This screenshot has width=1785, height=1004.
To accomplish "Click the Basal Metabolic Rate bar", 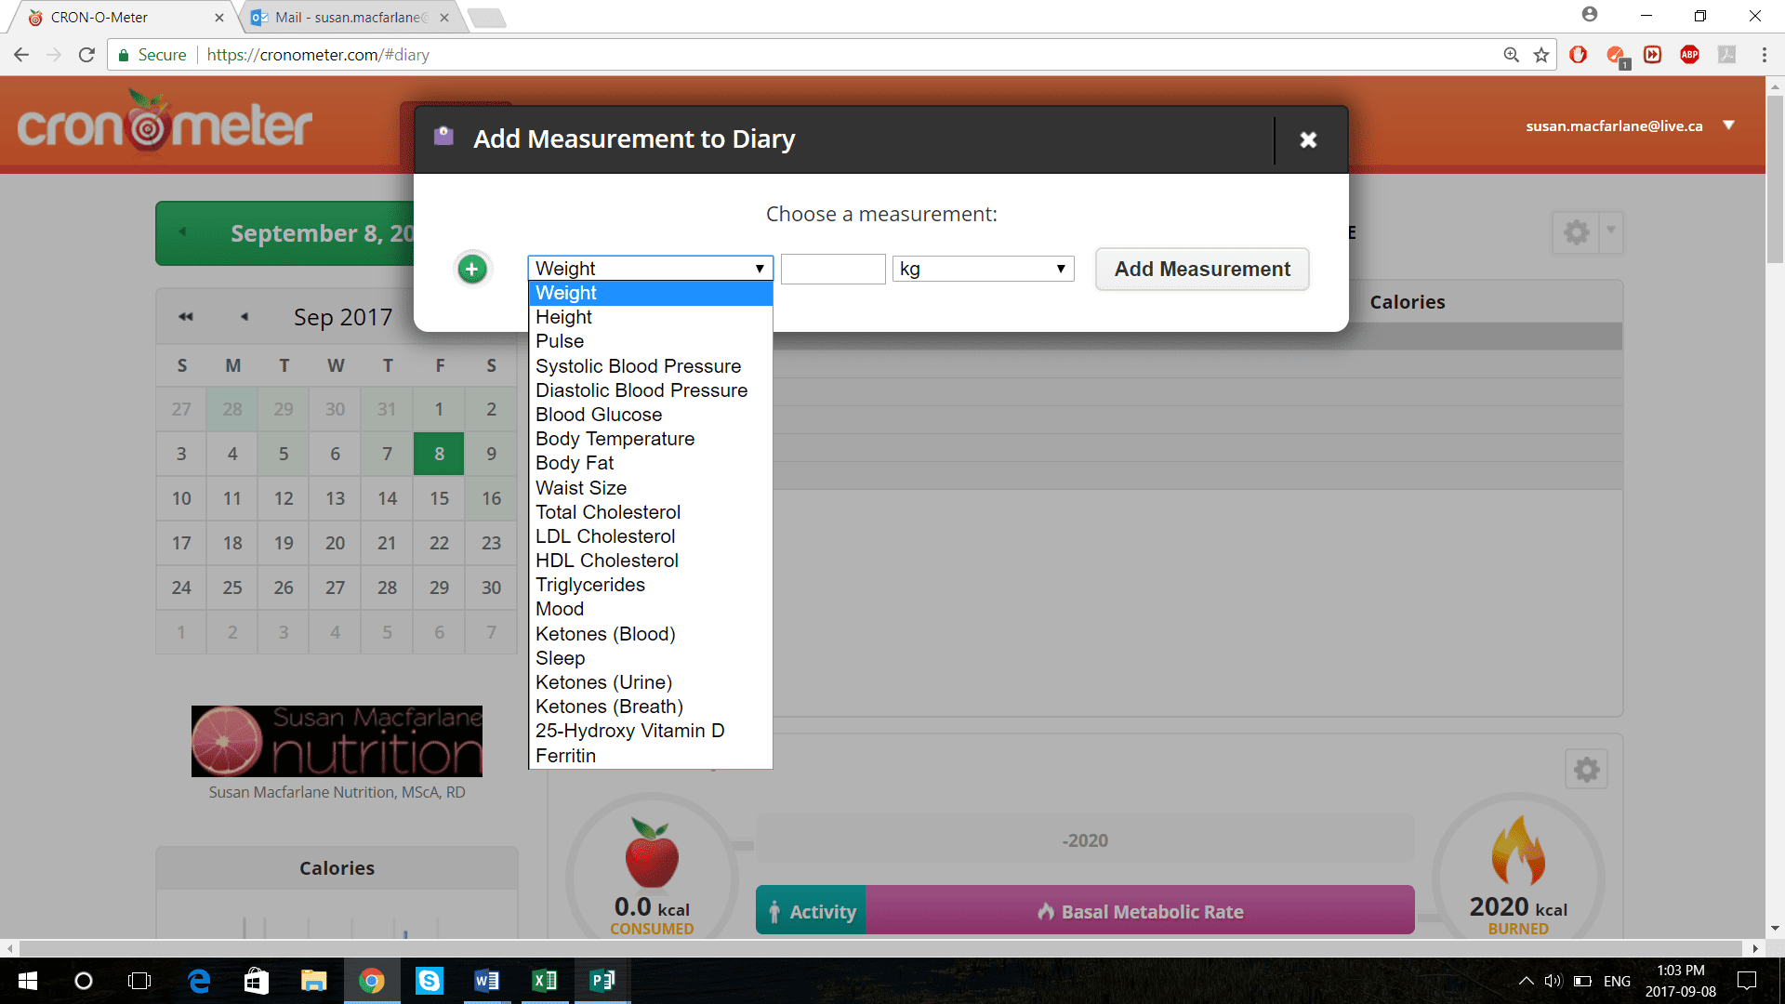I will (1140, 911).
